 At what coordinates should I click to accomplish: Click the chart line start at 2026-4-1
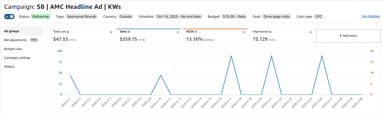click(x=70, y=75)
